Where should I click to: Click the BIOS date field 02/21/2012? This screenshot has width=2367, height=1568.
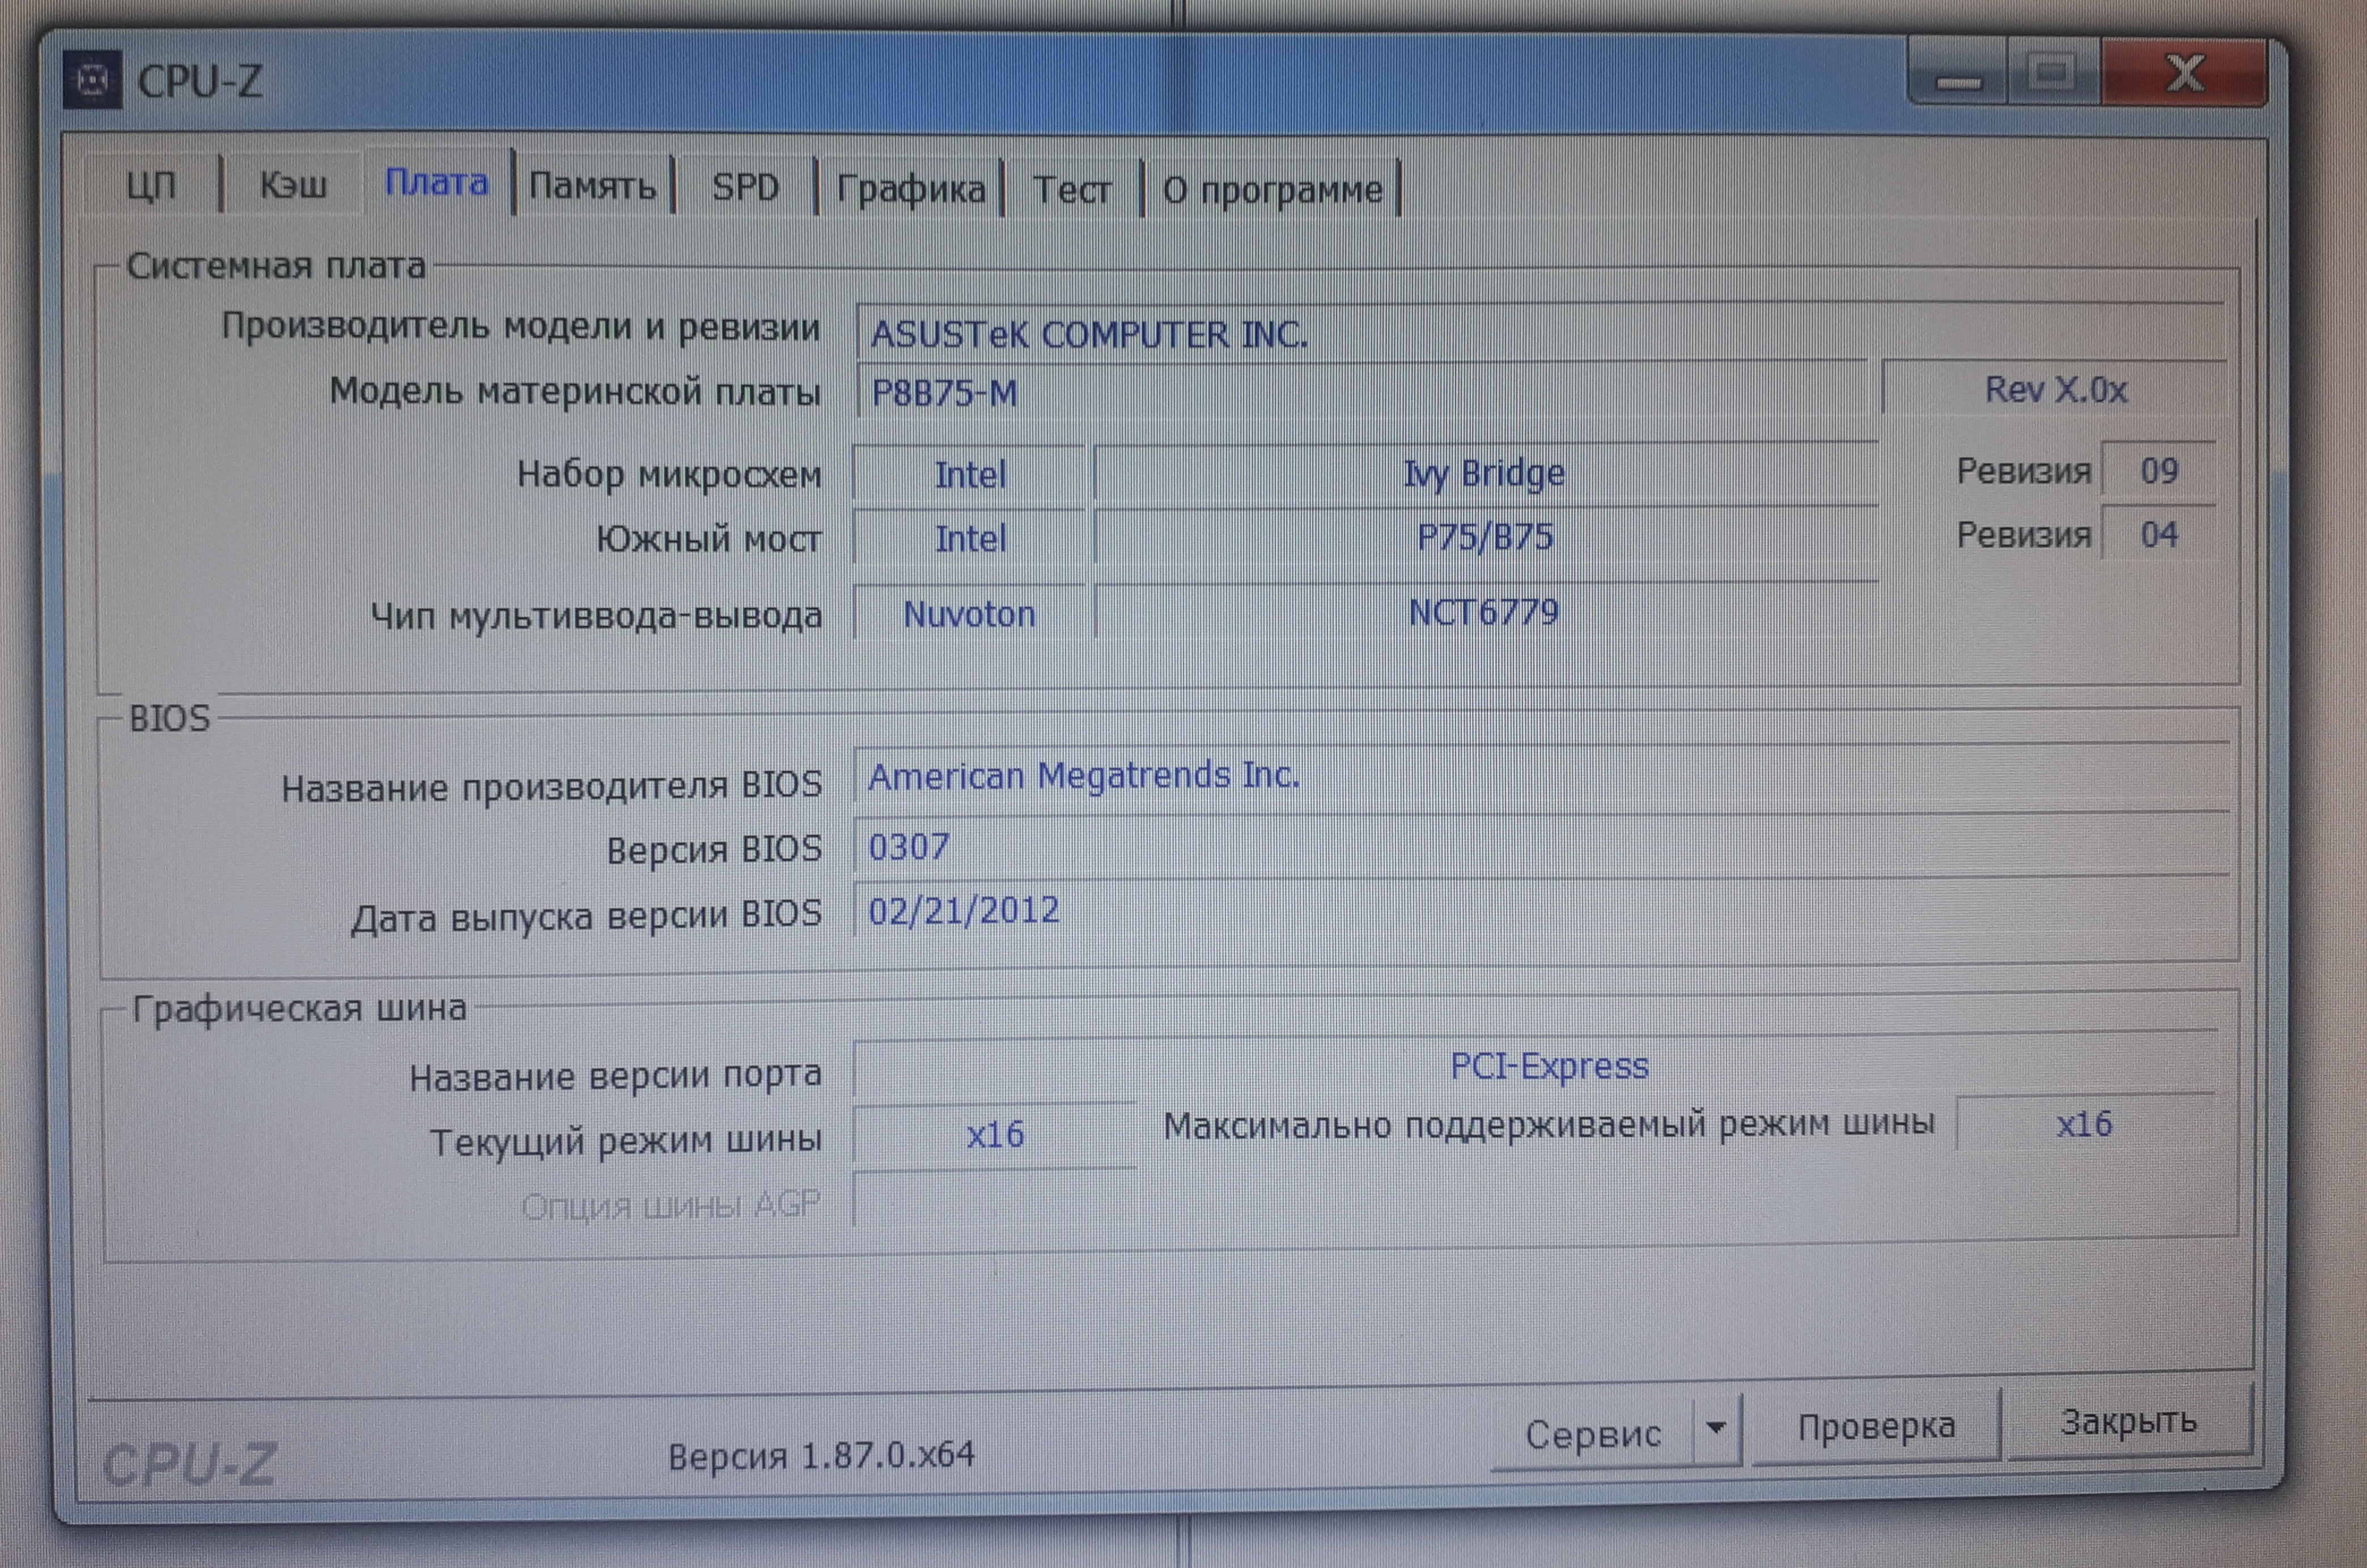1541,911
